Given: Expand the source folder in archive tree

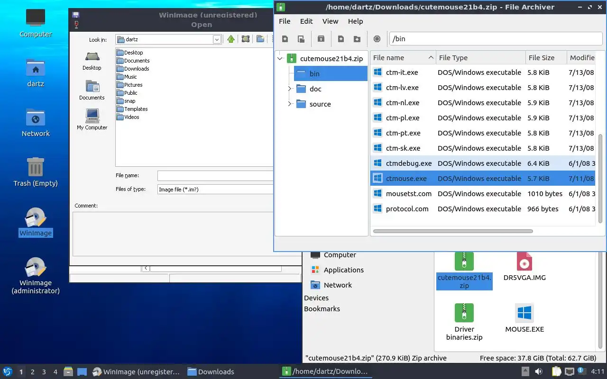Looking at the screenshot, I should pyautogui.click(x=290, y=104).
